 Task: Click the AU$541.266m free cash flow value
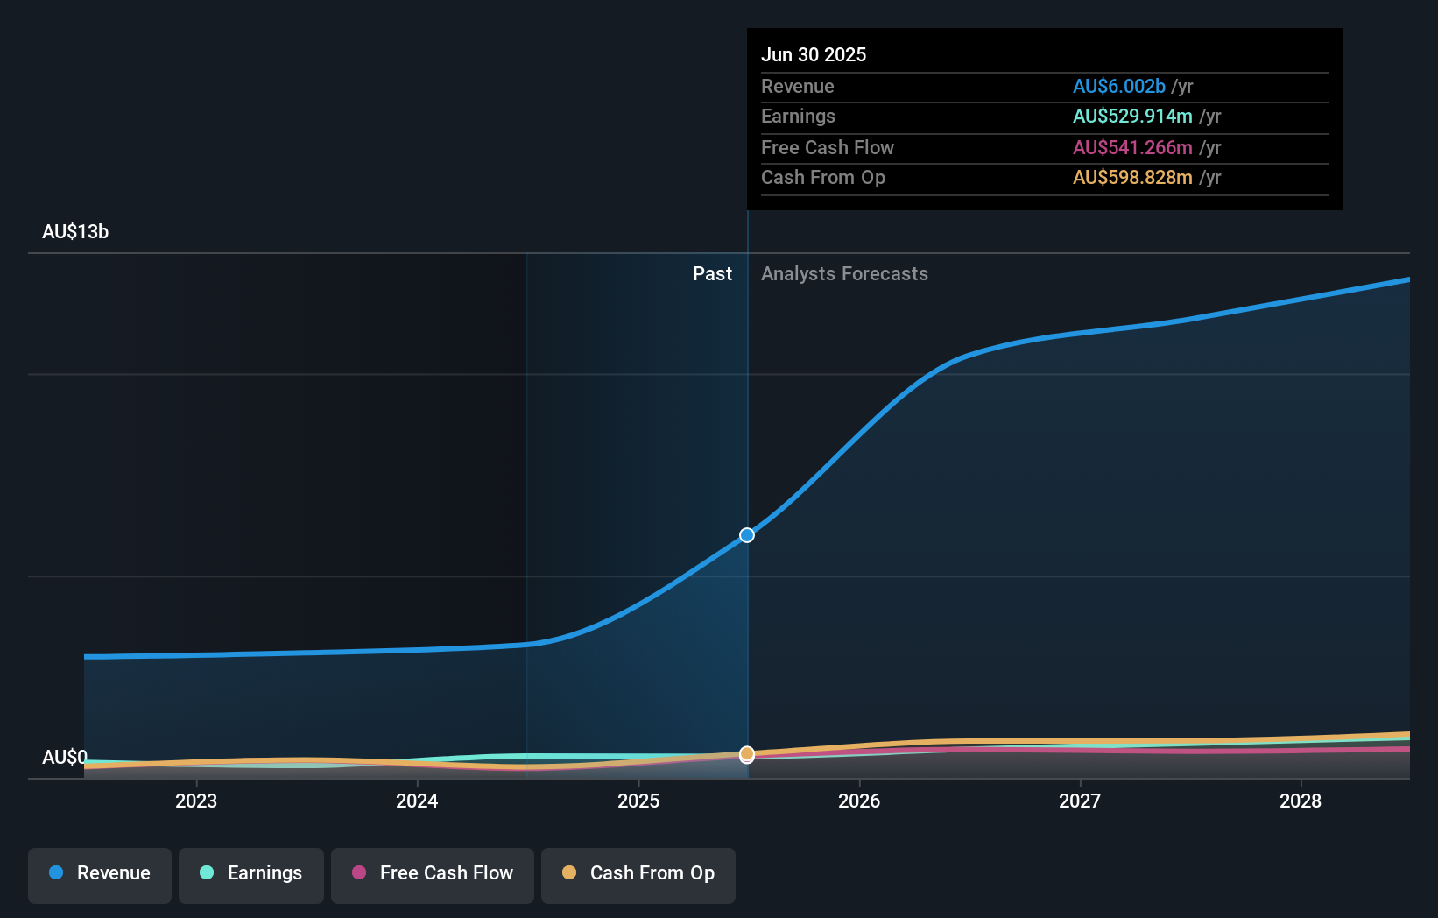(x=1132, y=148)
